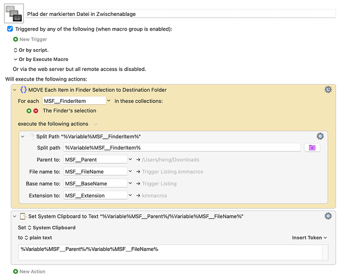Edit the MSF__BaseName variable field
Viewport: 340px width, 278px height.
96,184
